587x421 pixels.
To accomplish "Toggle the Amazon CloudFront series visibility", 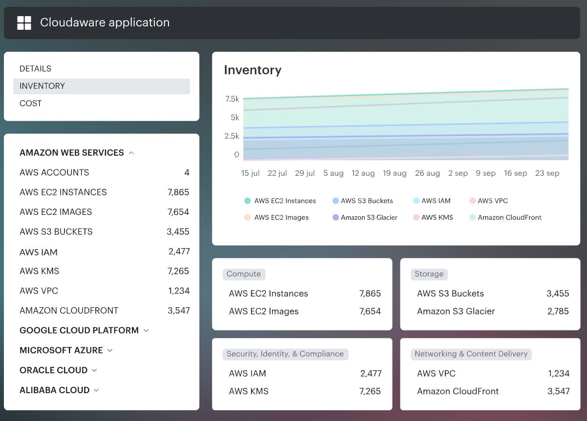I will (508, 217).
